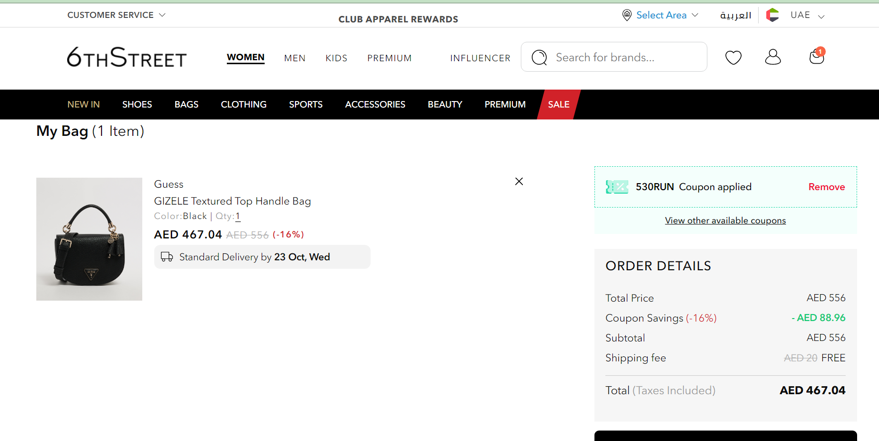Remove the 530RUN coupon
Screen dimensions: 879x441
[x=826, y=187]
